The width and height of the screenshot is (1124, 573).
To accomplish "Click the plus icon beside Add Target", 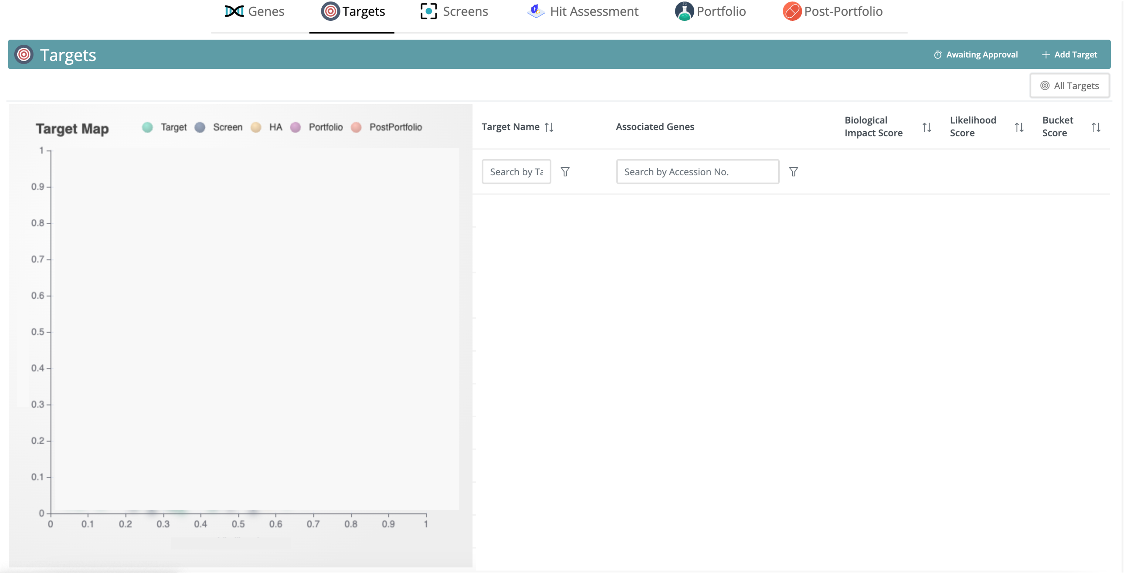I will pyautogui.click(x=1046, y=55).
